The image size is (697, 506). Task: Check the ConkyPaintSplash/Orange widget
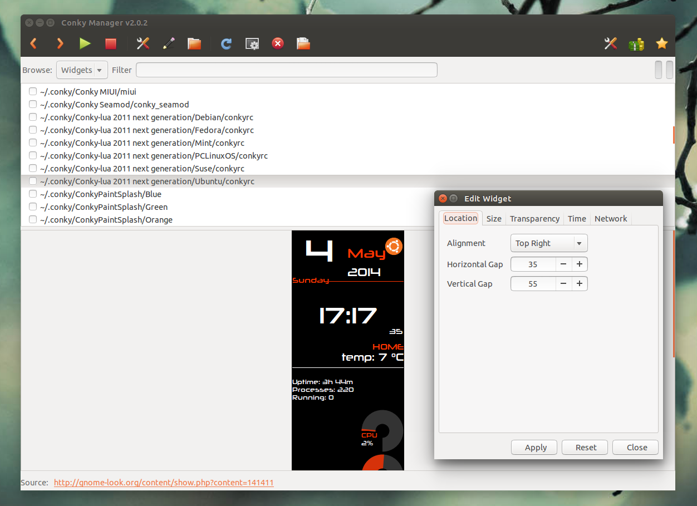click(x=33, y=219)
